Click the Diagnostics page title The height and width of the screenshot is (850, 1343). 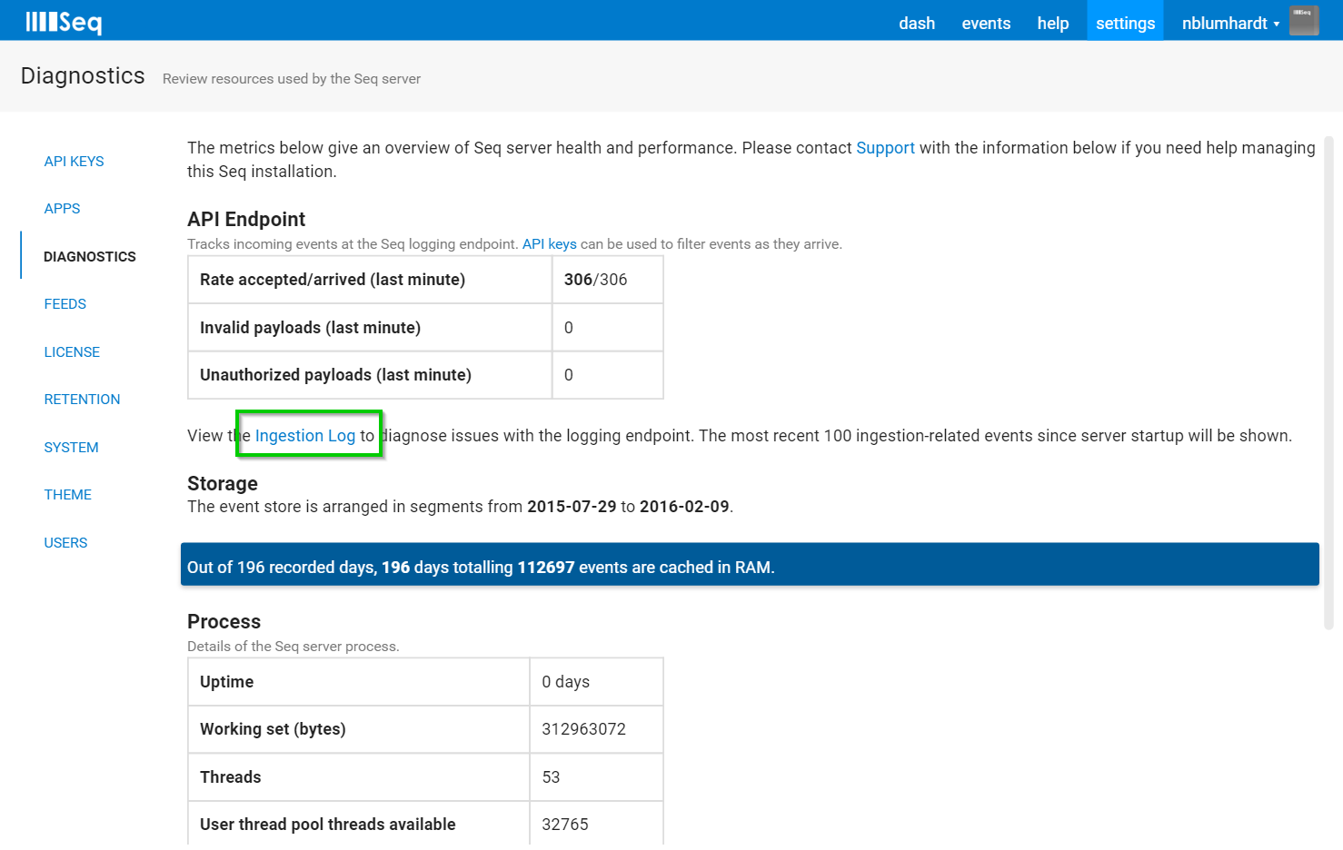83,75
